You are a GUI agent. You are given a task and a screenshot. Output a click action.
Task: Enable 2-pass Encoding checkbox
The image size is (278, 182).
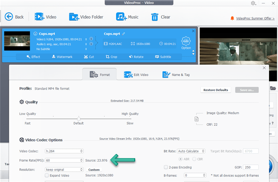point(166,167)
